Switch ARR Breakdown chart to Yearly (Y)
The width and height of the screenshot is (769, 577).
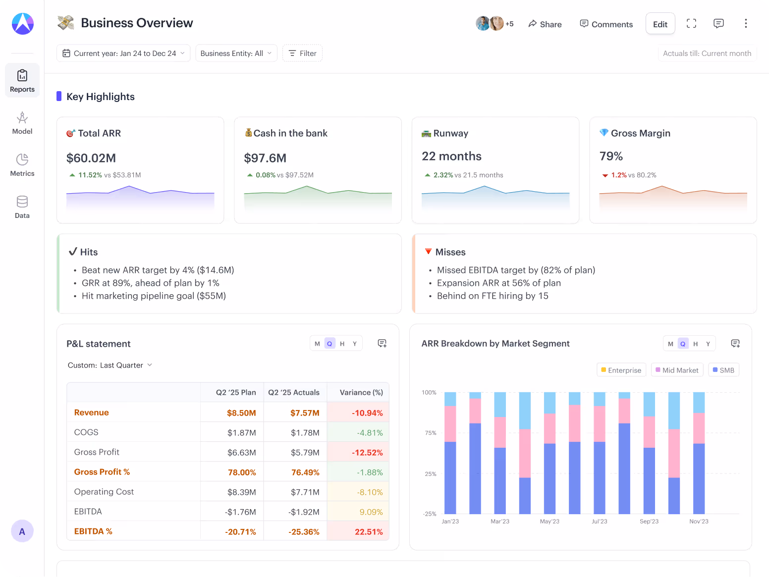coord(708,344)
